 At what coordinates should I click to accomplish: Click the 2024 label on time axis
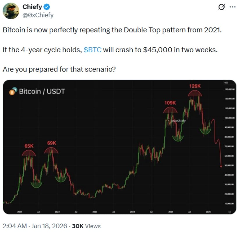click(133, 212)
